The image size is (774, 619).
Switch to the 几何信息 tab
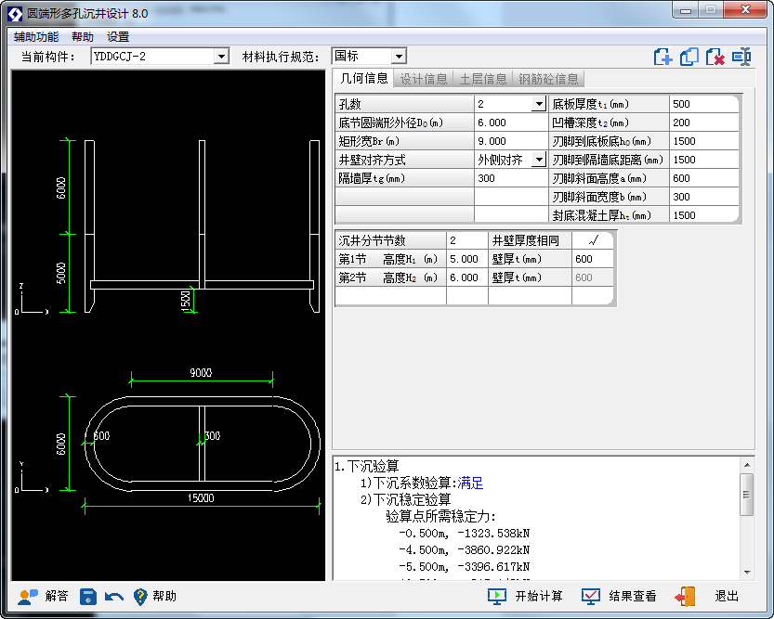click(364, 78)
